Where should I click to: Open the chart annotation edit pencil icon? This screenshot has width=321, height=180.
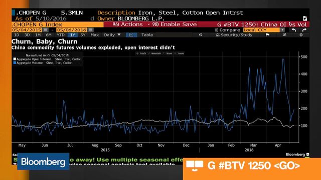pyautogui.click(x=284, y=35)
